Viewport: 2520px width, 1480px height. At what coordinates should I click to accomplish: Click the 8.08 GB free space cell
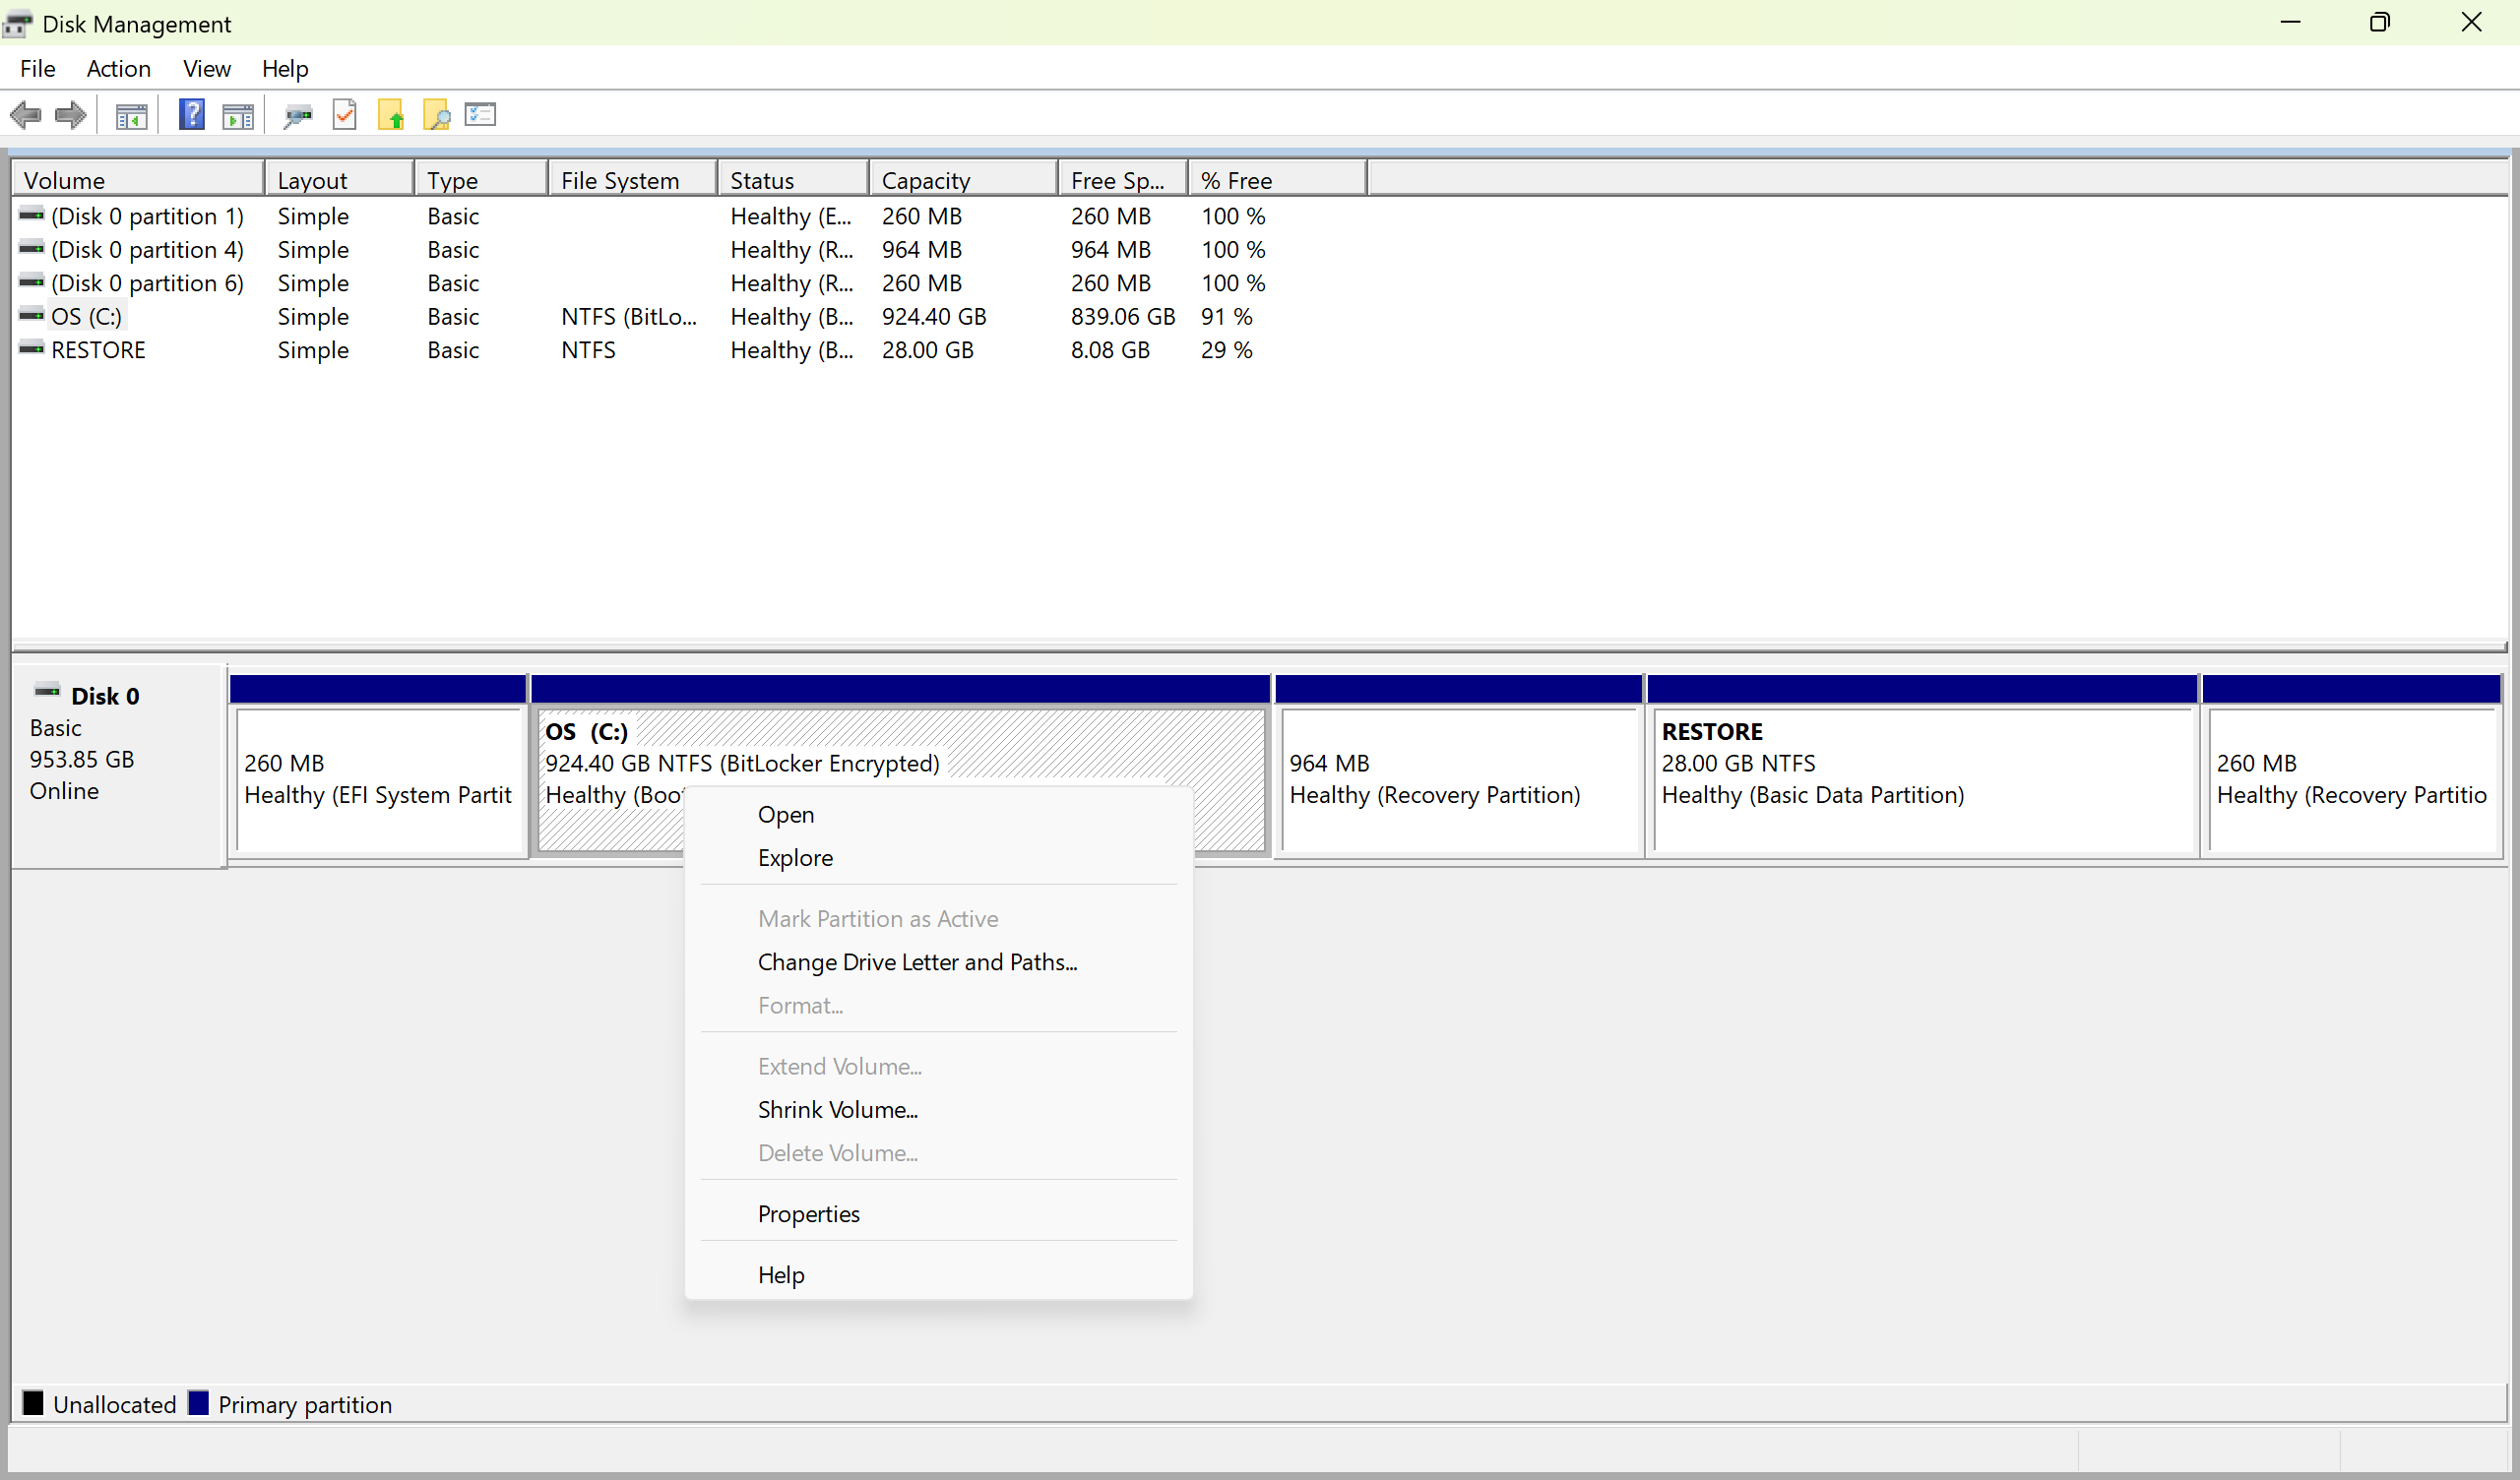(x=1110, y=350)
